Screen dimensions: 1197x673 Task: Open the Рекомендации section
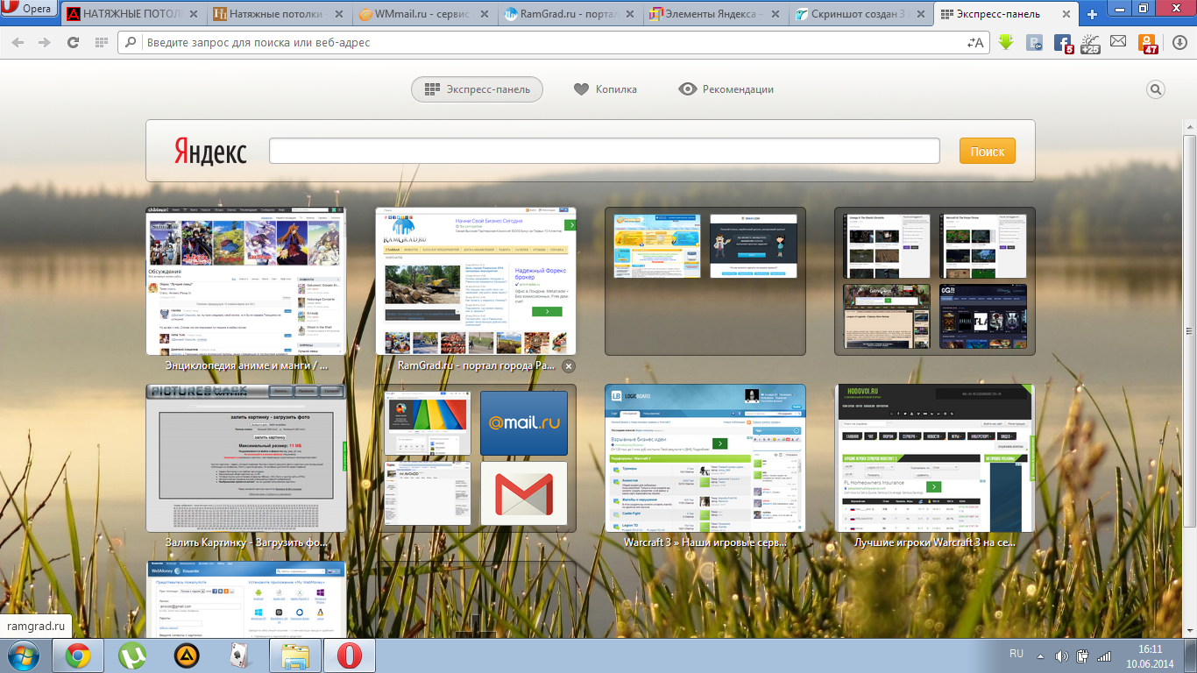click(x=726, y=89)
